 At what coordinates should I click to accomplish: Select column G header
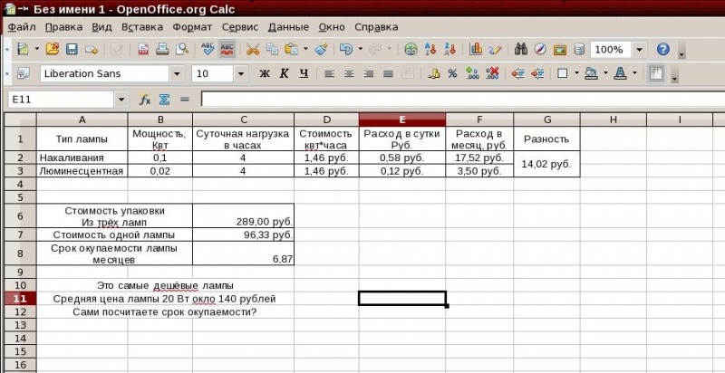[547, 120]
